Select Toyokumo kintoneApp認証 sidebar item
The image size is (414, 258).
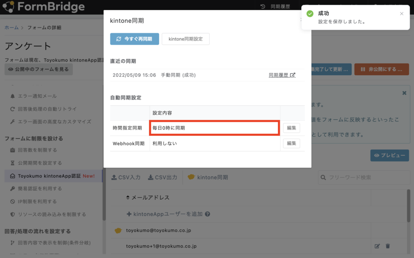pos(53,176)
